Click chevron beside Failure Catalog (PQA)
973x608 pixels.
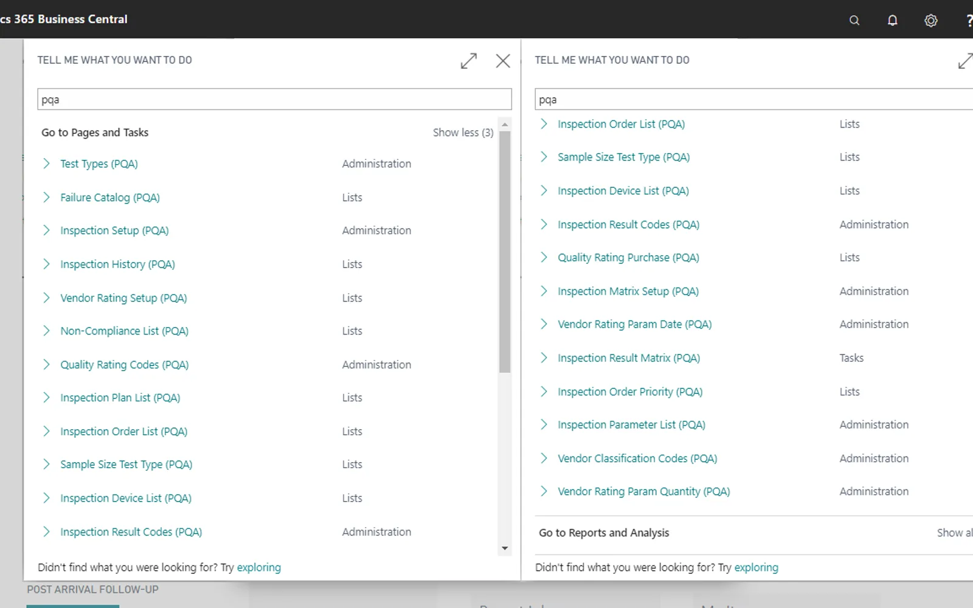coord(46,197)
